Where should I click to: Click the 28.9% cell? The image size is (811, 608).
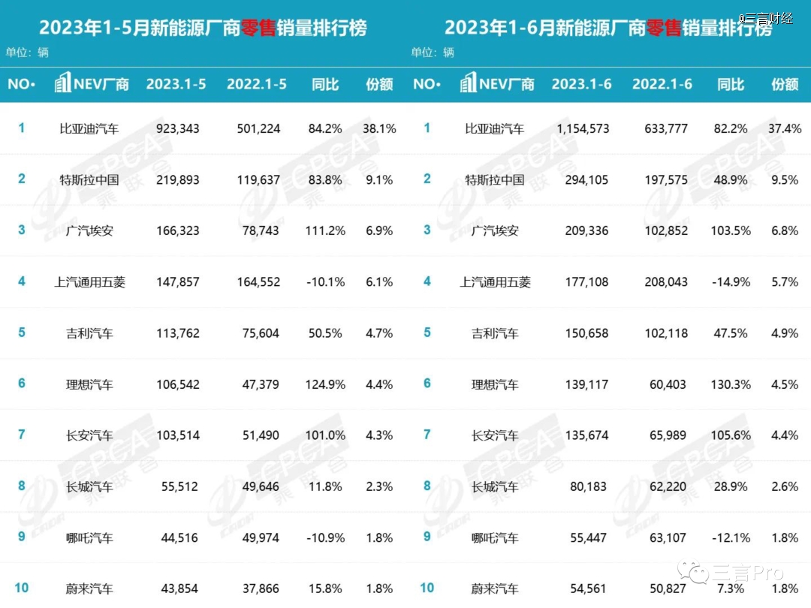(x=731, y=486)
